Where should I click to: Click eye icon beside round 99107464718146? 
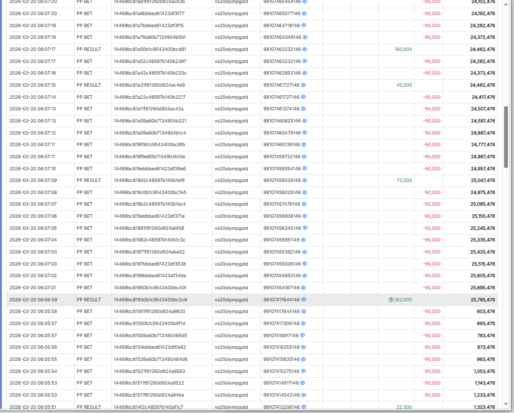point(304,25)
